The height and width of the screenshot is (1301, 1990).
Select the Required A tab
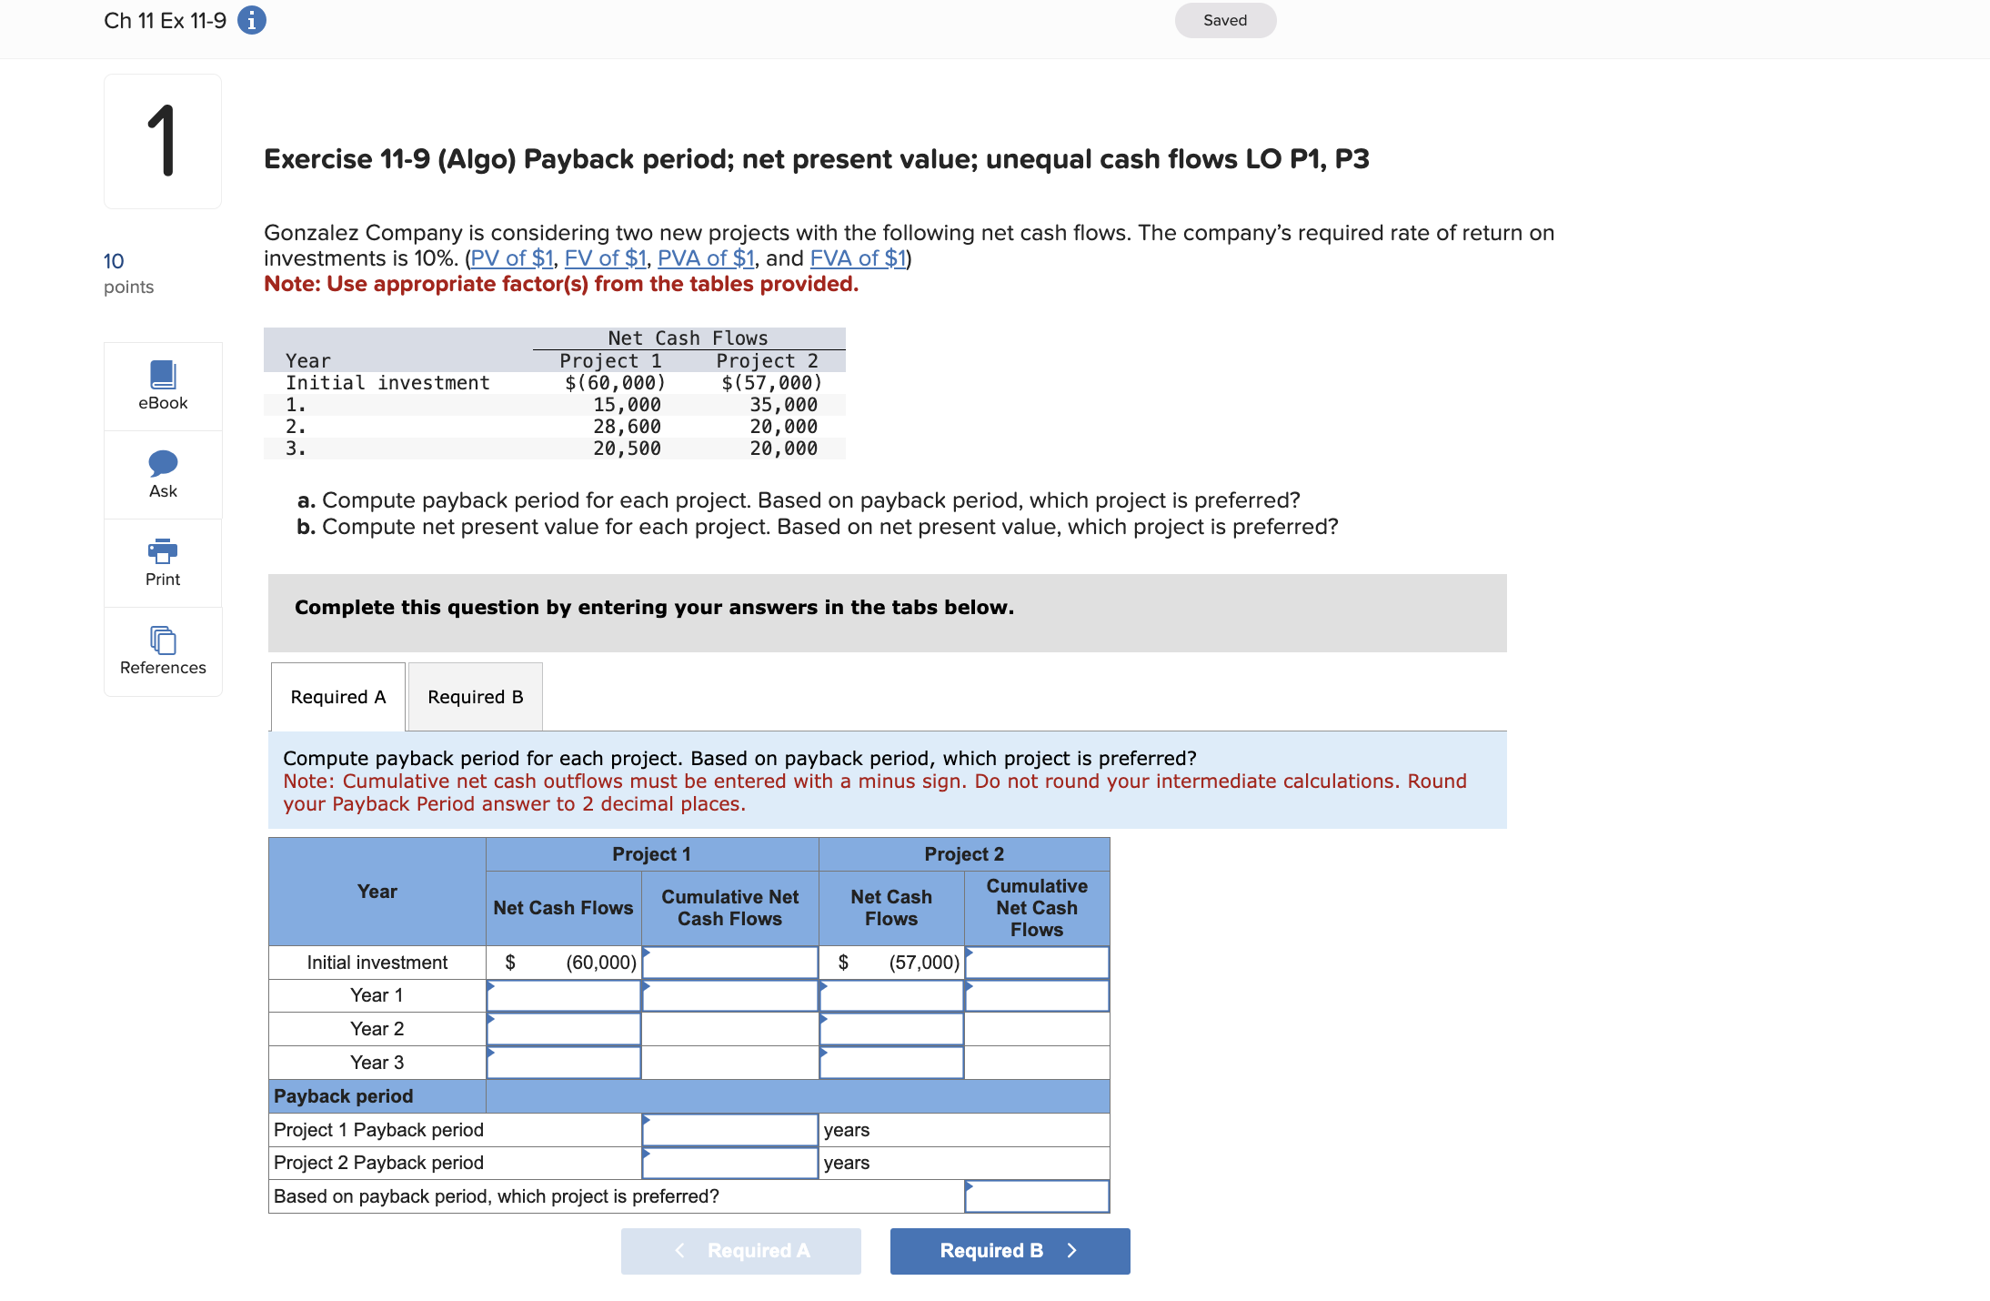click(x=337, y=696)
